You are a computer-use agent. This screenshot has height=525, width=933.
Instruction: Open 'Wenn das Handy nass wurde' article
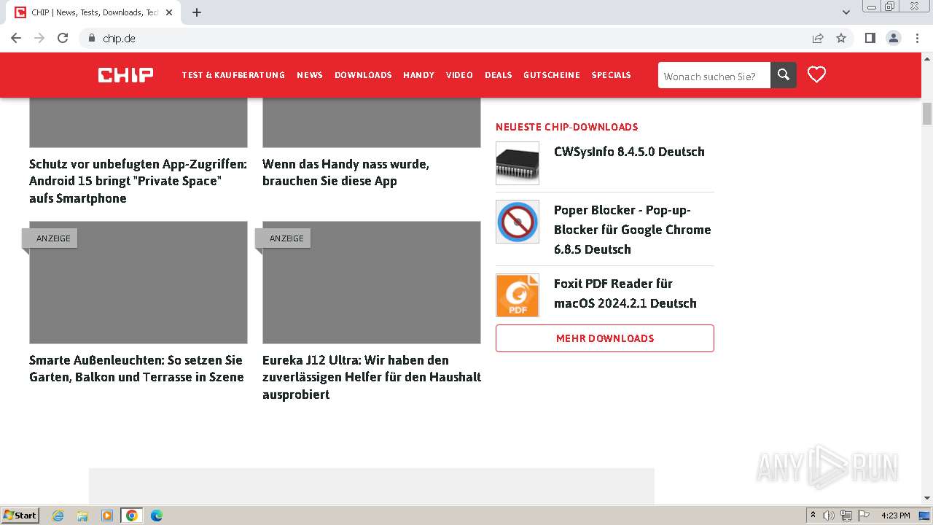coord(346,172)
